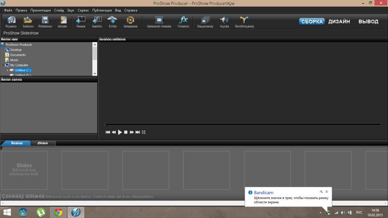Image resolution: width=388 pixels, height=218 pixels.
Task: Jump to end of preview
Action: (x=138, y=132)
